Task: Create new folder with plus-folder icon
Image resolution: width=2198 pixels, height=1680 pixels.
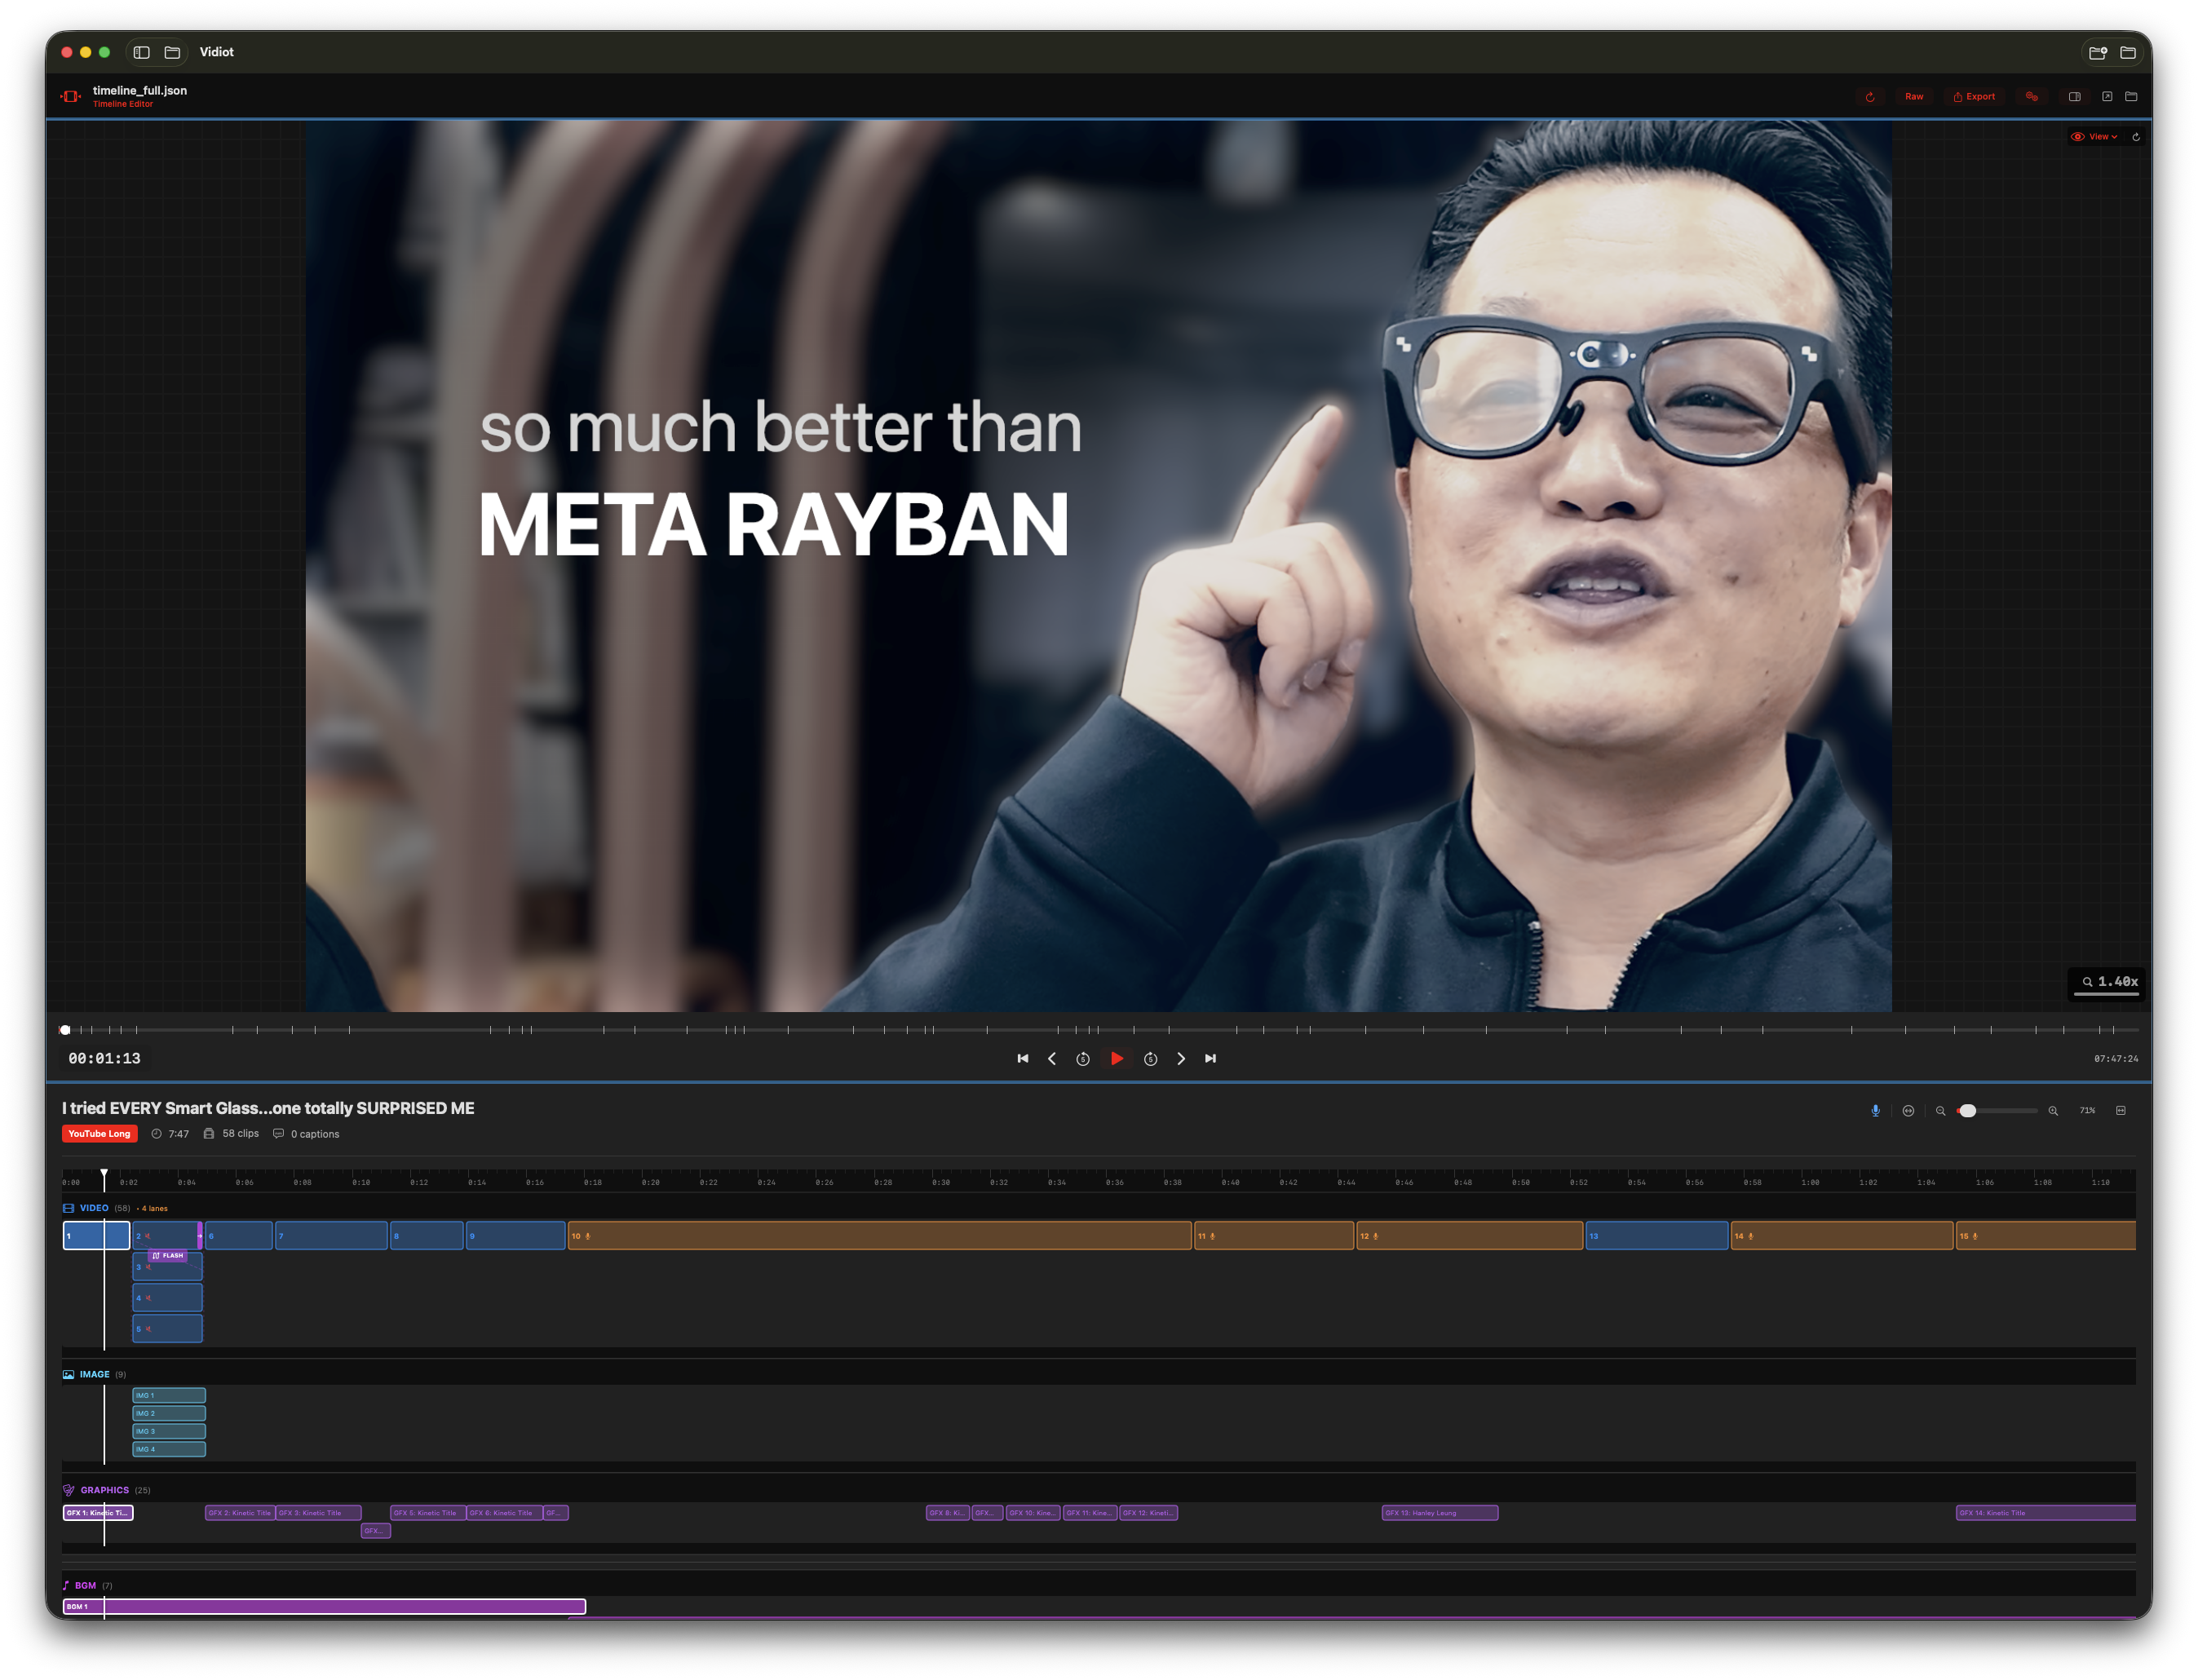Action: click(x=2098, y=52)
